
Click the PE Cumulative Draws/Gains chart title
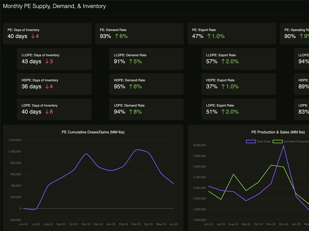[93, 132]
